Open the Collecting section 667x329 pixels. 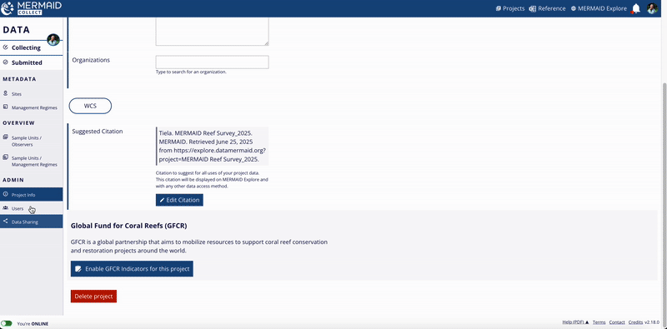[x=31, y=47]
